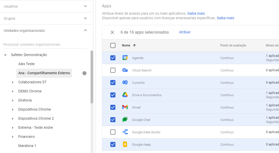The height and width of the screenshot is (153, 279).
Task: Expand the Dispositivos Chrome 2 tree arrow
Action: [x=13, y=118]
